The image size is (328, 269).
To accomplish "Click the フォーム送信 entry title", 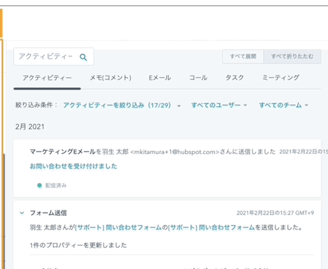I will coord(48,213).
